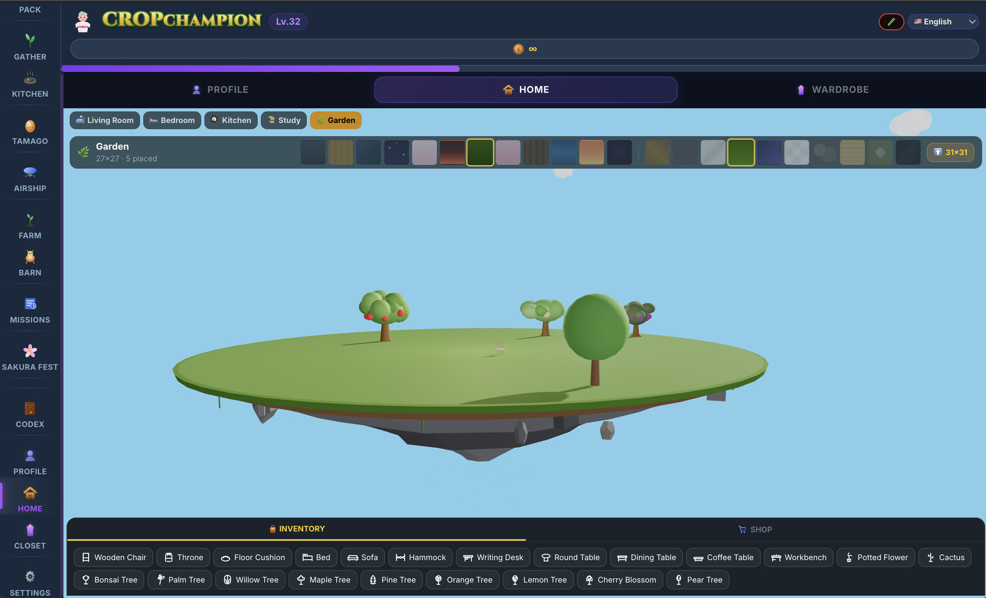The width and height of the screenshot is (986, 598).
Task: Place a Cherry Blossom from inventory
Action: click(x=620, y=580)
